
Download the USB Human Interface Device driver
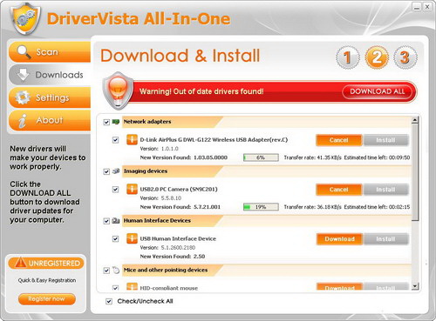pyautogui.click(x=339, y=239)
